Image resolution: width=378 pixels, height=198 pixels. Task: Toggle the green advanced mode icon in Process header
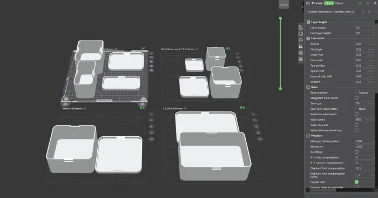click(x=360, y=3)
